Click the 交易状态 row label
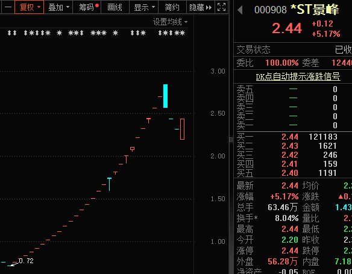Screen dimensions: 352x274 click(253, 49)
